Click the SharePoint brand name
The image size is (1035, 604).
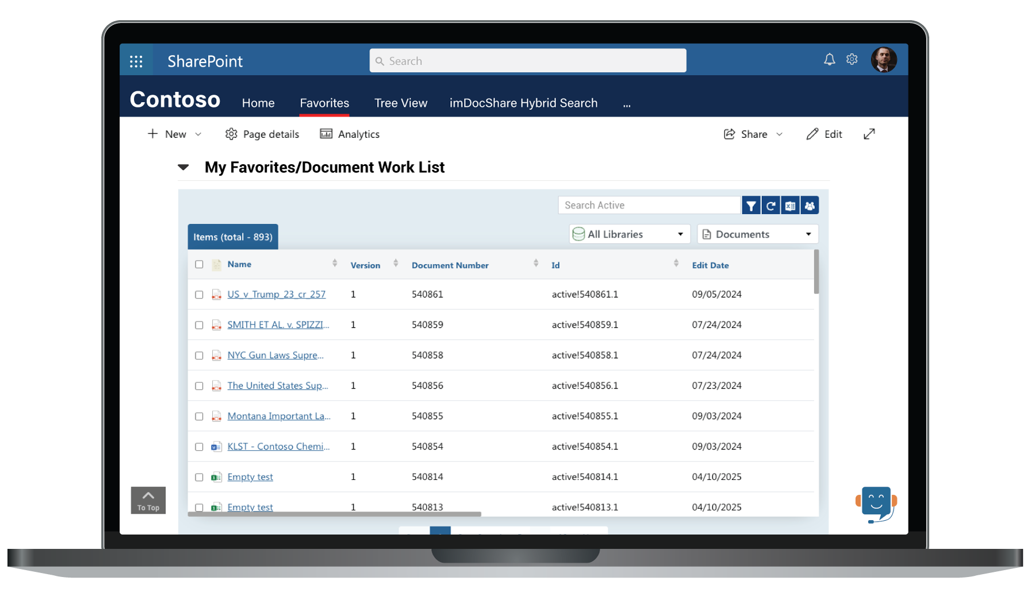[x=205, y=61]
